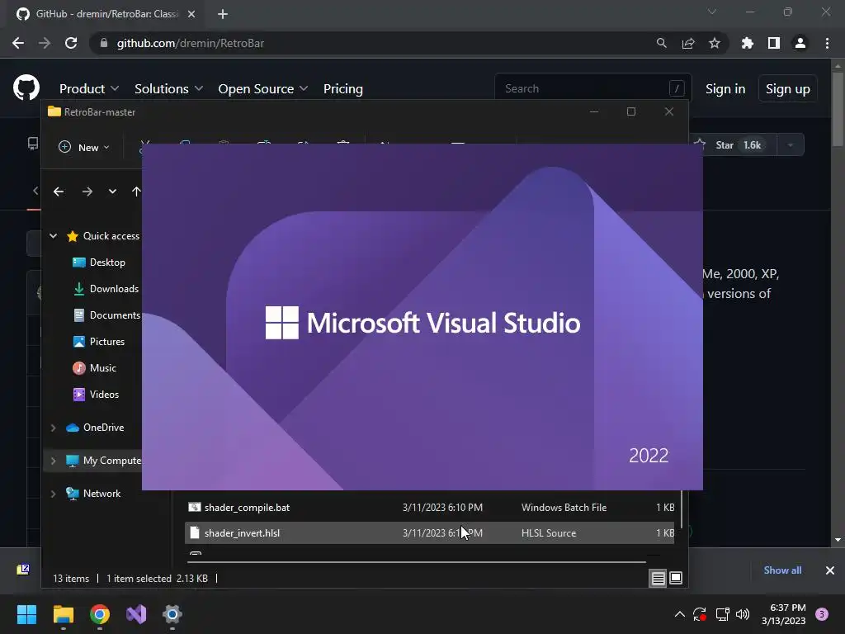Switch File Explorer to details view

pos(658,579)
